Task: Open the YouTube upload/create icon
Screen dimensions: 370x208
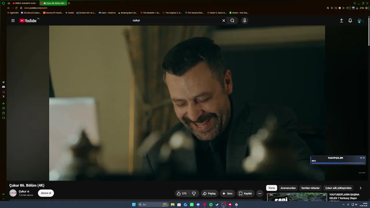Action: (x=341, y=21)
